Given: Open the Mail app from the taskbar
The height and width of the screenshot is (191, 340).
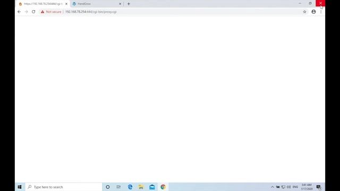Looking at the screenshot, I should 152,187.
